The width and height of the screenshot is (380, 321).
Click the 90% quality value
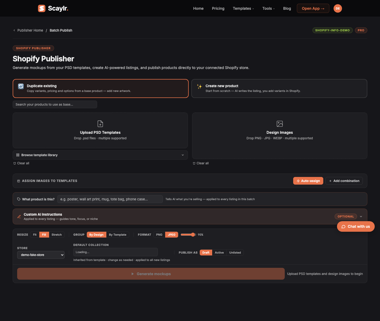coord(201,235)
